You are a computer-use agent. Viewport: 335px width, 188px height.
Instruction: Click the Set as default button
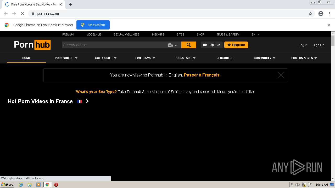tap(93, 25)
